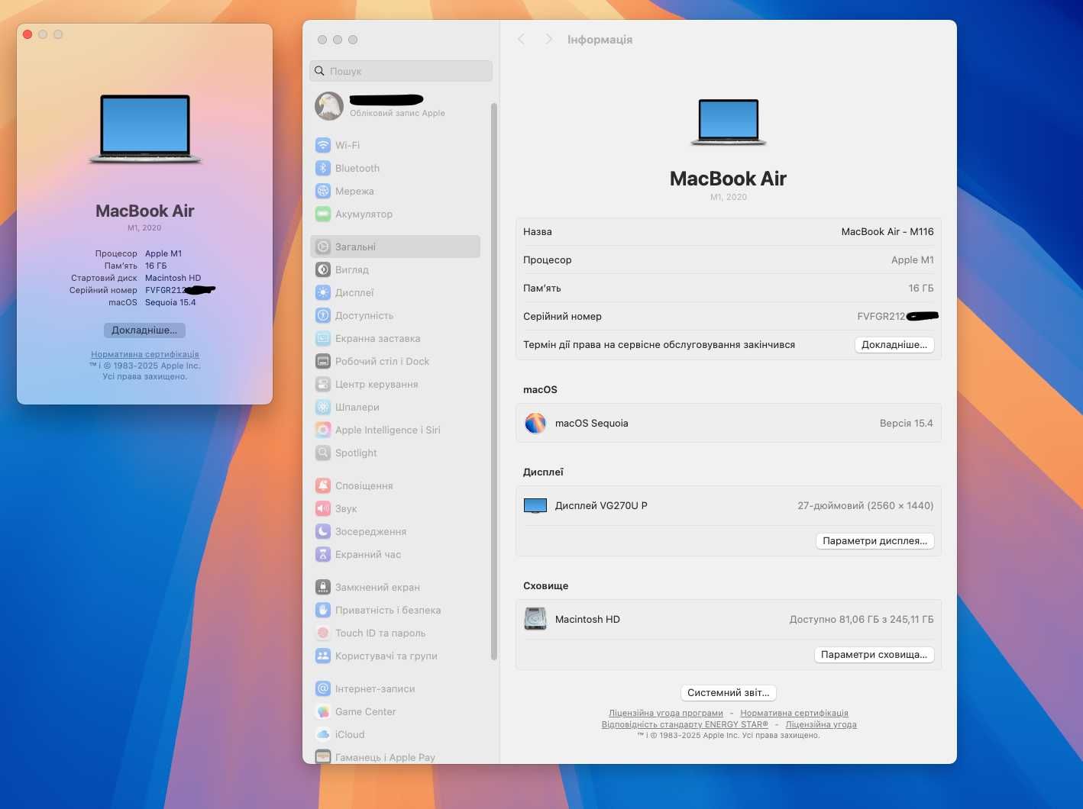This screenshot has height=809, width=1083.
Task: Open Шпалери wallpaper icon
Action: pyautogui.click(x=323, y=407)
